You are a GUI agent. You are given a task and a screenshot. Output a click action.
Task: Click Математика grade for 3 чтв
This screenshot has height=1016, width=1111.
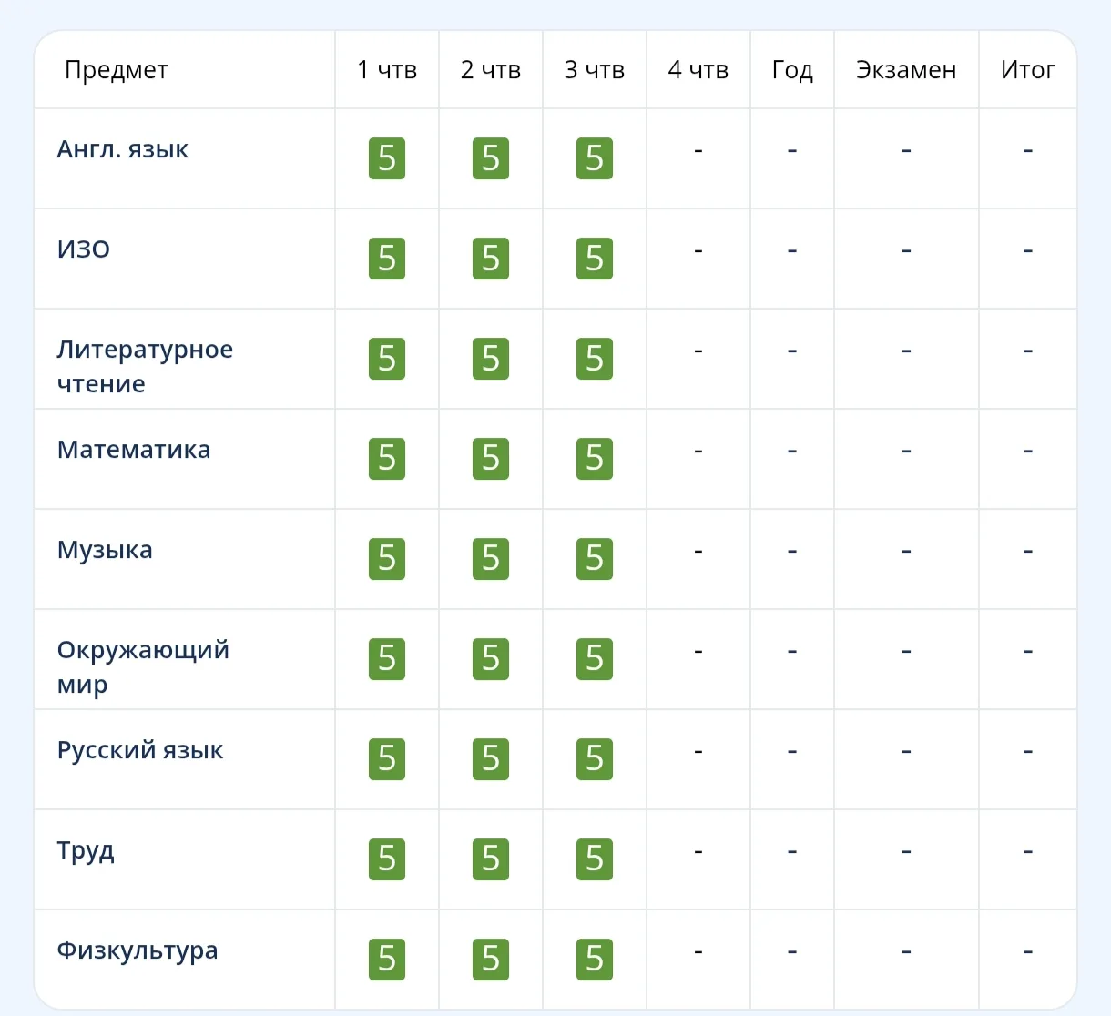[595, 459]
